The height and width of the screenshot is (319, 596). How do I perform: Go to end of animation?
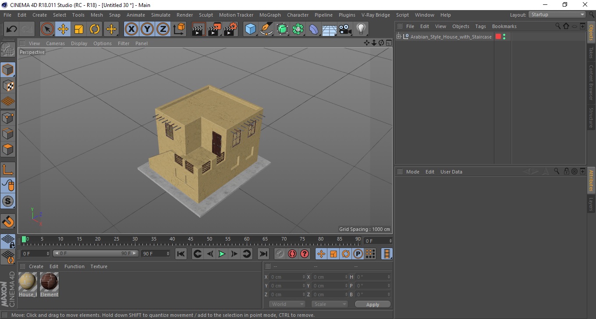point(263,254)
